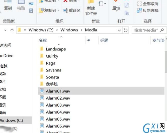Select the Savanna folder
The image size is (167, 133).
pos(53,70)
